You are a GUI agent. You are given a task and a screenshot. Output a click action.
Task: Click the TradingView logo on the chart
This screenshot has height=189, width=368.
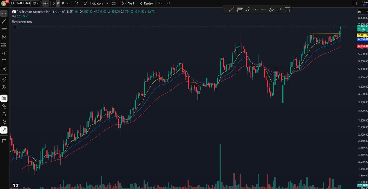pyautogui.click(x=16, y=185)
